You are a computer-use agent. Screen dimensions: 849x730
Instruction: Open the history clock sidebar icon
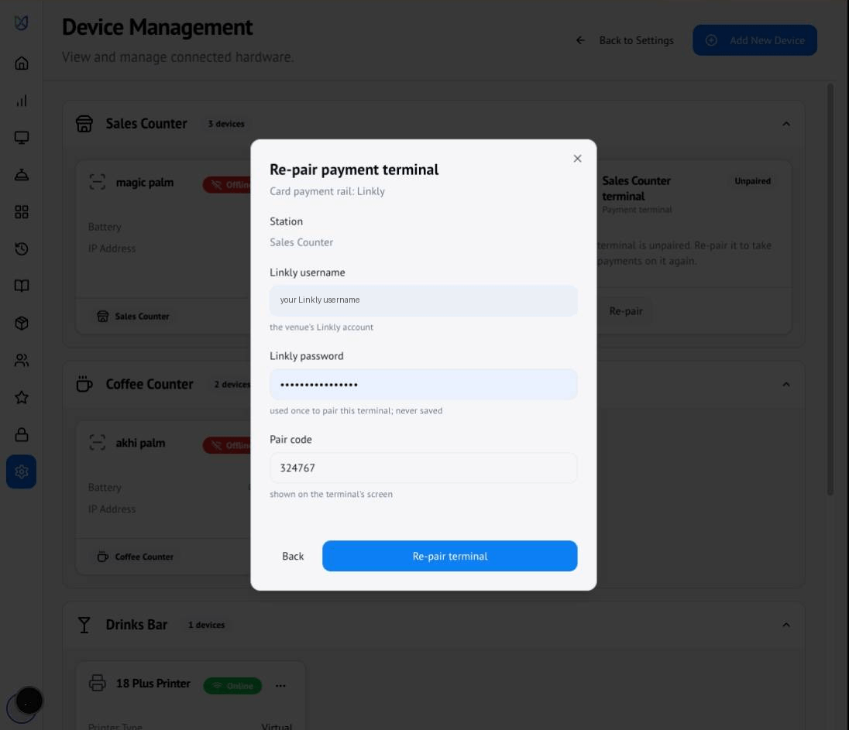(21, 249)
